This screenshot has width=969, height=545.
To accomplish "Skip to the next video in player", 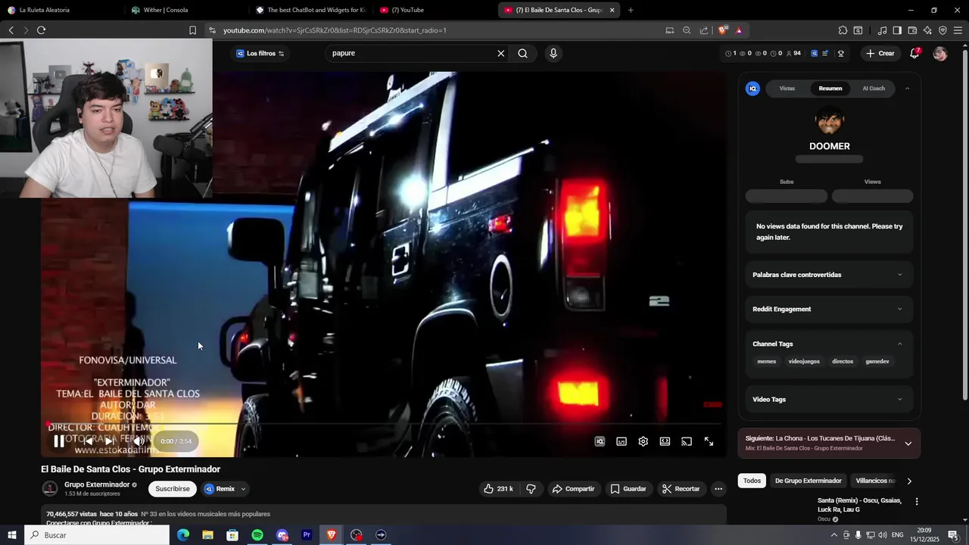I will coord(110,441).
